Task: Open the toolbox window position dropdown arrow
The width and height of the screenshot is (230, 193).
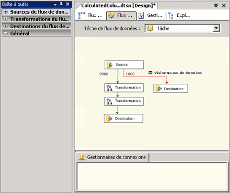Action: pyautogui.click(x=55, y=4)
